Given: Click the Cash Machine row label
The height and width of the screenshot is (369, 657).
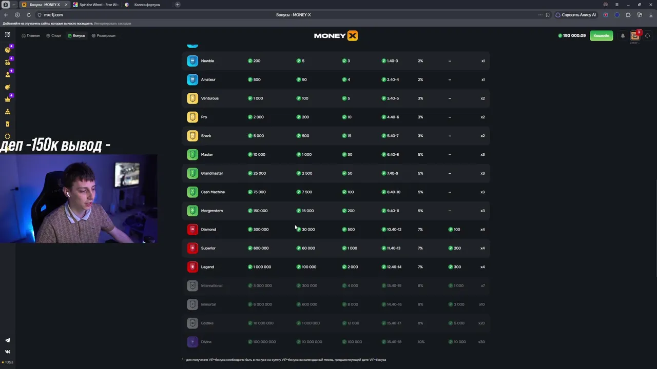Looking at the screenshot, I should click(x=213, y=192).
